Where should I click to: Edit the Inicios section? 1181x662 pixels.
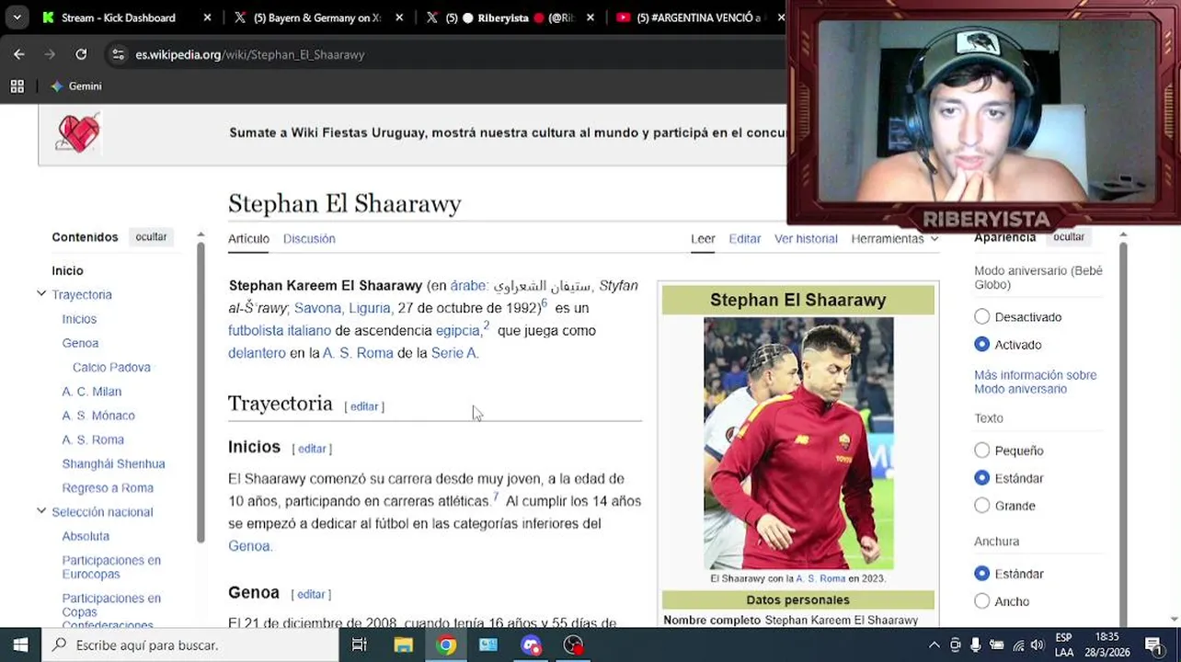pos(312,449)
